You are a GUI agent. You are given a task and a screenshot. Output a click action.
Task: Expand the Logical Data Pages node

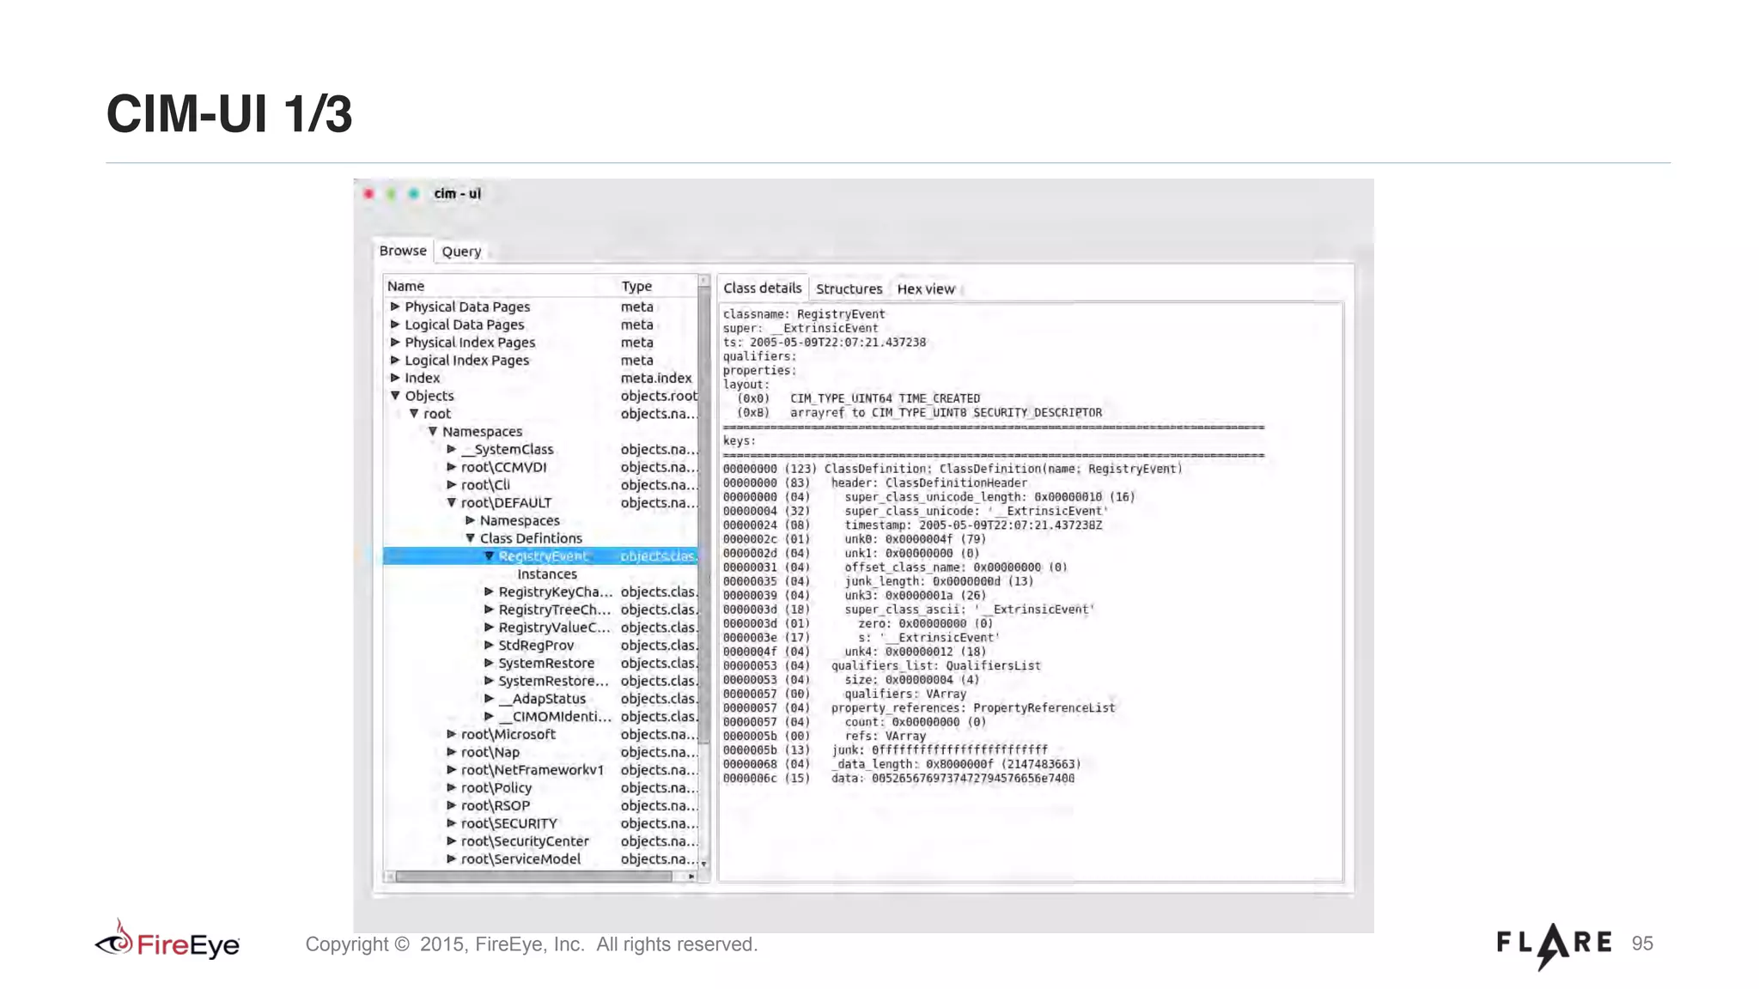pyautogui.click(x=395, y=325)
